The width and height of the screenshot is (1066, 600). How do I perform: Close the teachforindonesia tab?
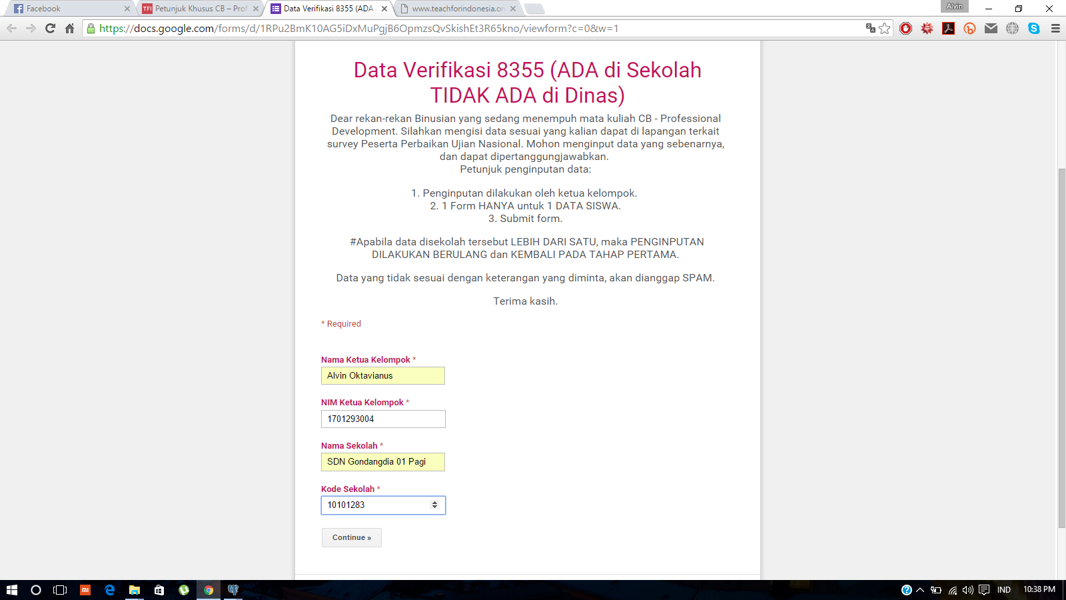tap(512, 9)
